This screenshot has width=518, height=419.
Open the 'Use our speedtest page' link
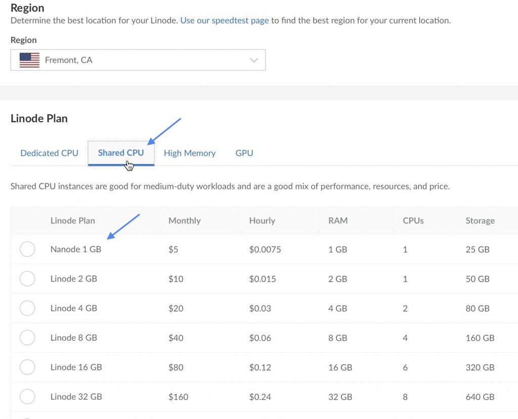point(224,21)
